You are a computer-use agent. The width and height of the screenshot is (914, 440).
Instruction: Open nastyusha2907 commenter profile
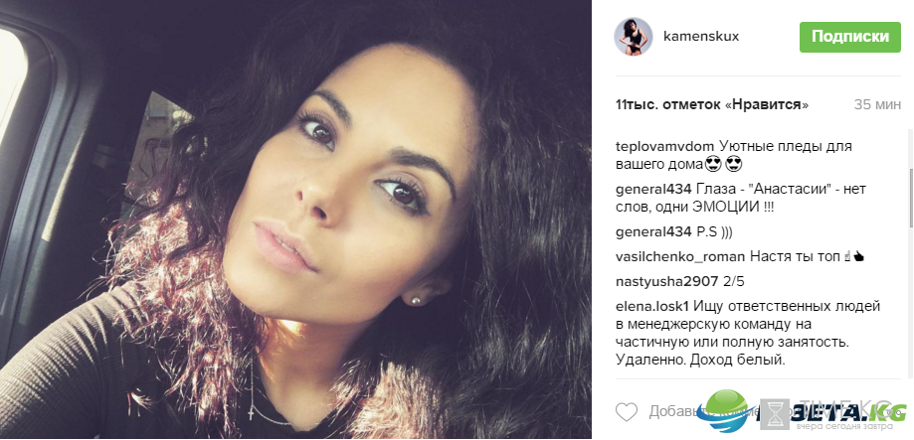coord(666,282)
